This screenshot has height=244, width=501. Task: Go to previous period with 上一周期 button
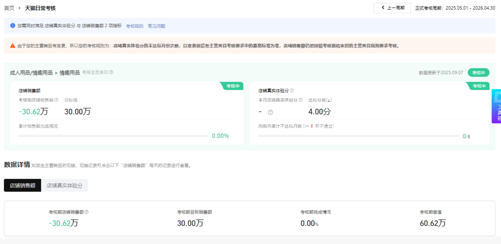[x=392, y=8]
